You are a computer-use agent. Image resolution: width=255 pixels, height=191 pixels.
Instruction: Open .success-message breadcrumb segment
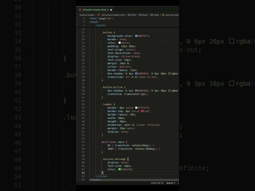(x=172, y=15)
